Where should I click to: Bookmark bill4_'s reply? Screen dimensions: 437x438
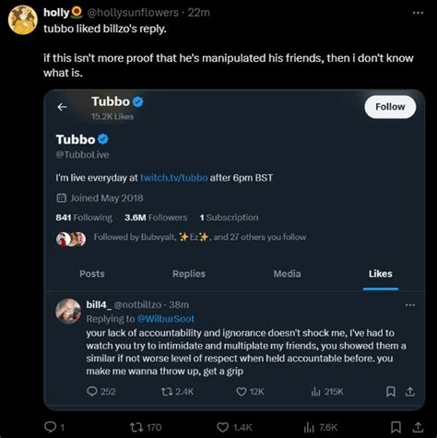tap(391, 391)
